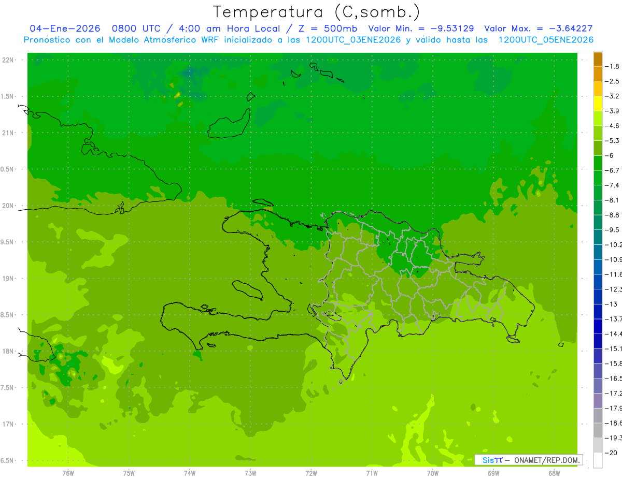Click the "-3.9" colorbar value

coord(613,111)
